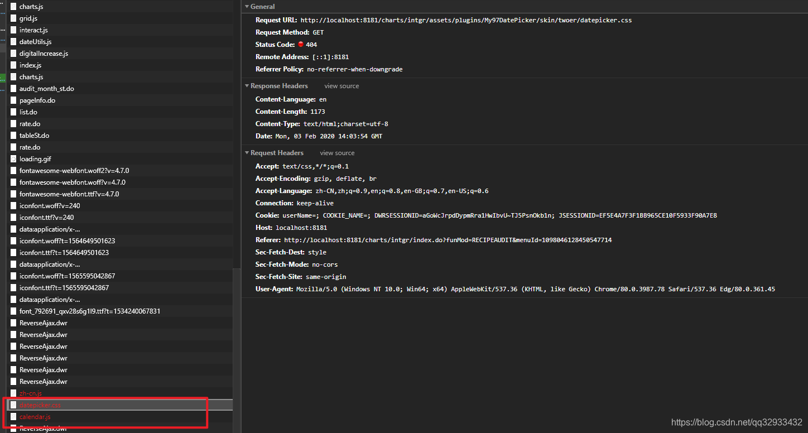Select the failed datepicker.css request
The height and width of the screenshot is (433, 808).
[120, 405]
